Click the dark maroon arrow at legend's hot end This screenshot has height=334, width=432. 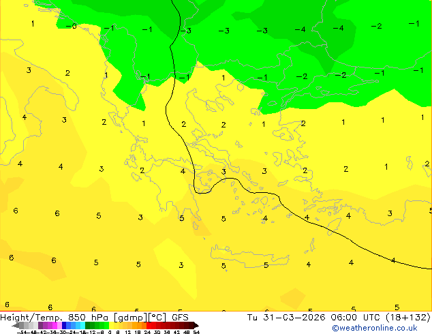click(196, 325)
